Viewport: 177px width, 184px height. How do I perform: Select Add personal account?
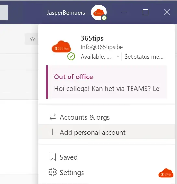[x=107, y=132]
